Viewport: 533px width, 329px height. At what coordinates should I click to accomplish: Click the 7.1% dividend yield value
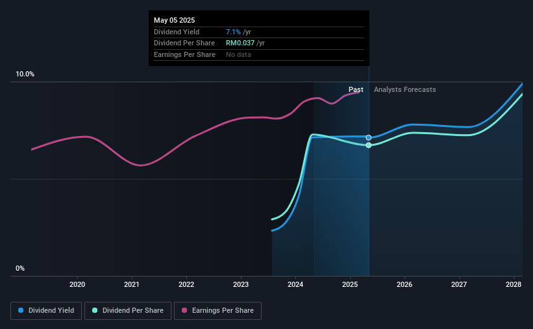(233, 32)
